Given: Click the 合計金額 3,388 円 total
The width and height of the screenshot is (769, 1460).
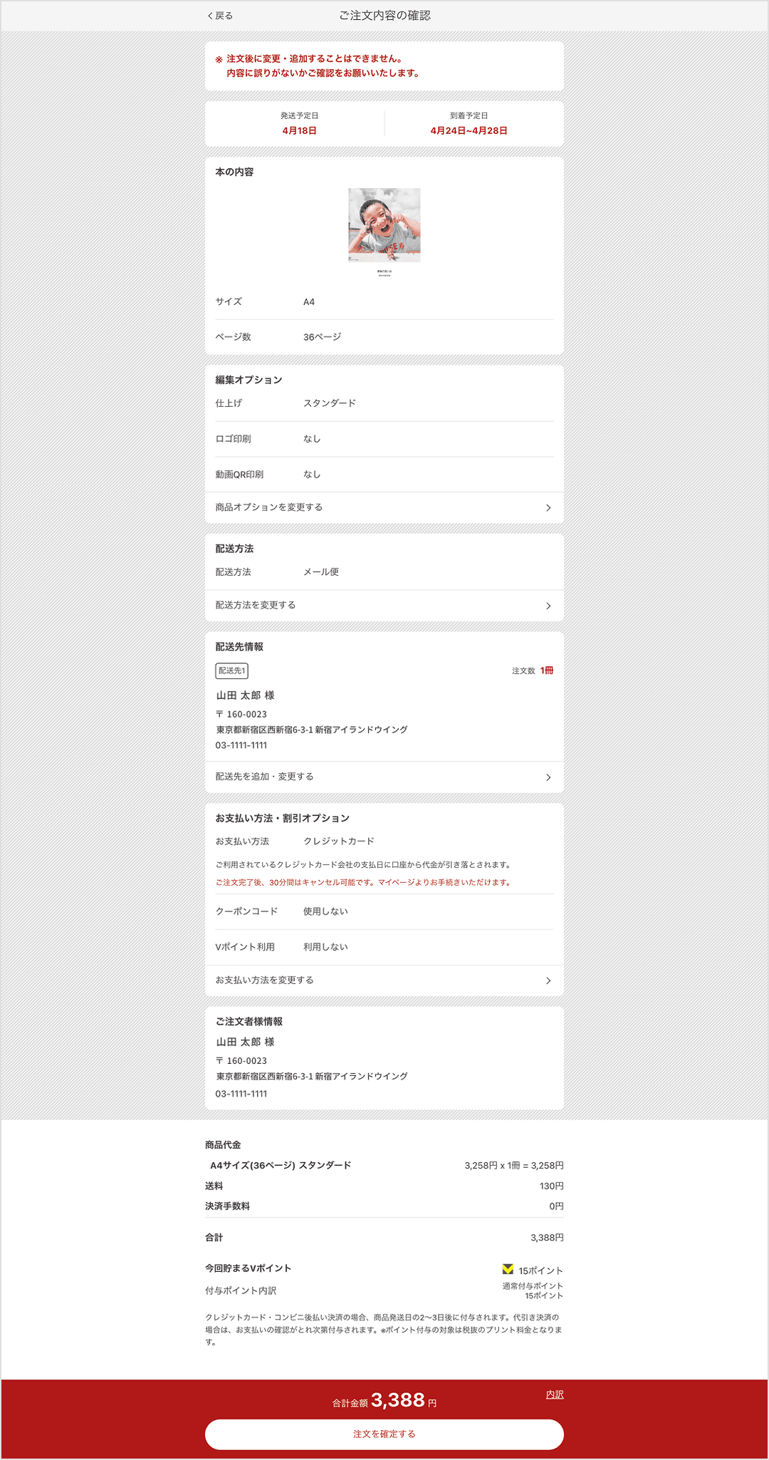Looking at the screenshot, I should pyautogui.click(x=384, y=1400).
